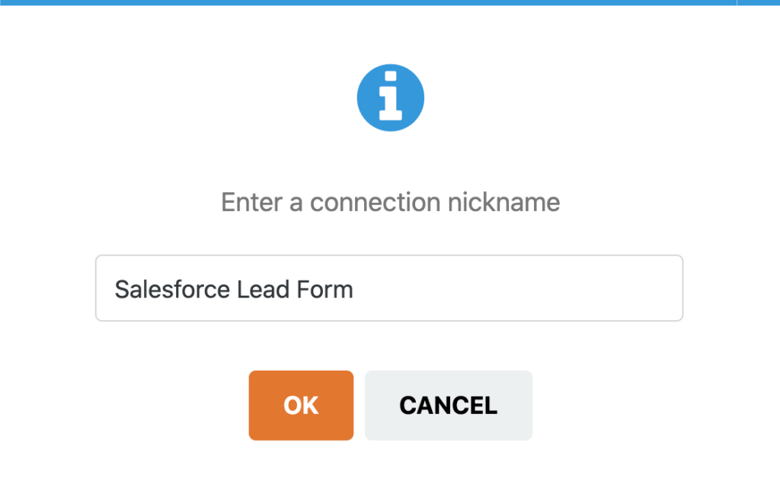This screenshot has width=780, height=488.
Task: Click the 'Enter a connection nickname' prompt text
Action: click(x=390, y=202)
